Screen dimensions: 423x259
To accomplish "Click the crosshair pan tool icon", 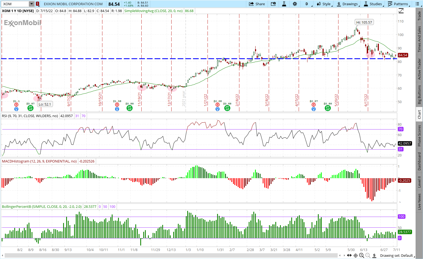I will tap(355, 255).
